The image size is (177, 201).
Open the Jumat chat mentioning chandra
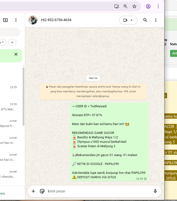[11, 174]
